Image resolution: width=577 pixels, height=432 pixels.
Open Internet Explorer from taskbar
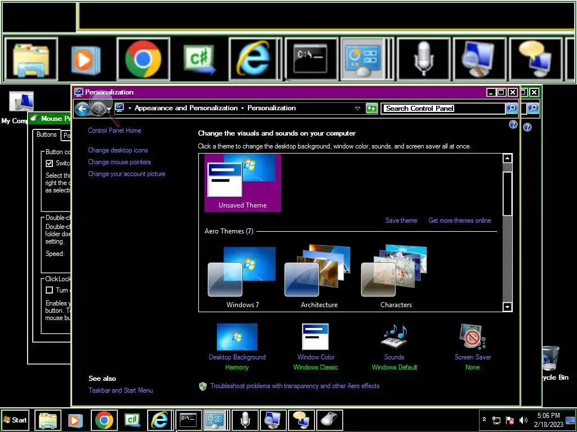click(160, 420)
